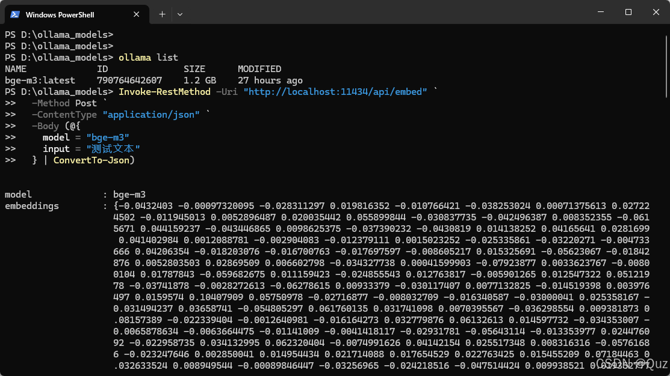
Task: Close the Windows PowerShell tab
Action: 136,14
